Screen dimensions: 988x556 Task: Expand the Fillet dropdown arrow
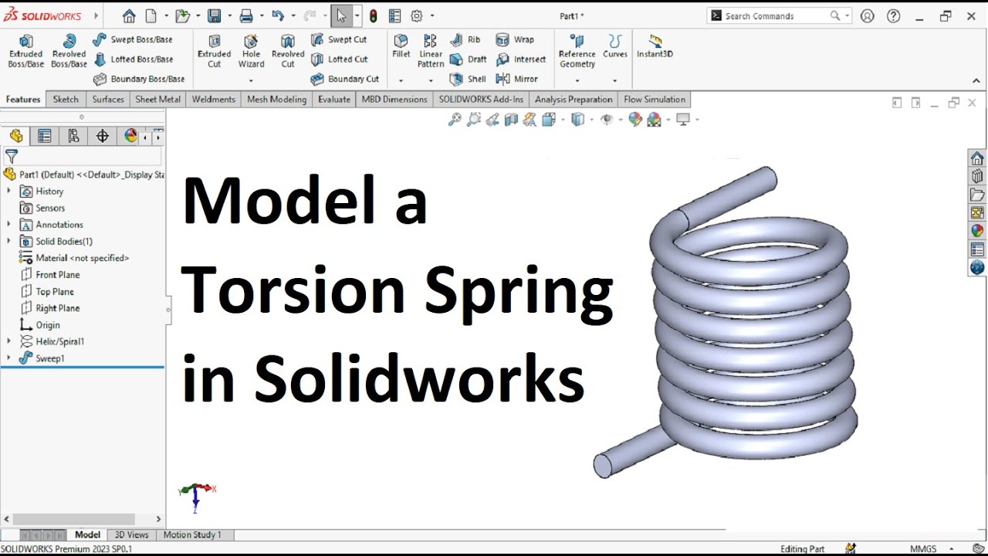[401, 80]
